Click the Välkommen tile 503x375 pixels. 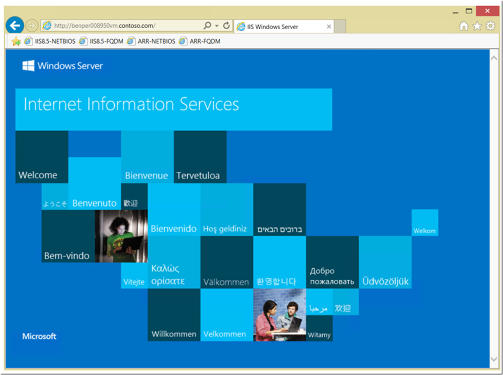pos(227,262)
